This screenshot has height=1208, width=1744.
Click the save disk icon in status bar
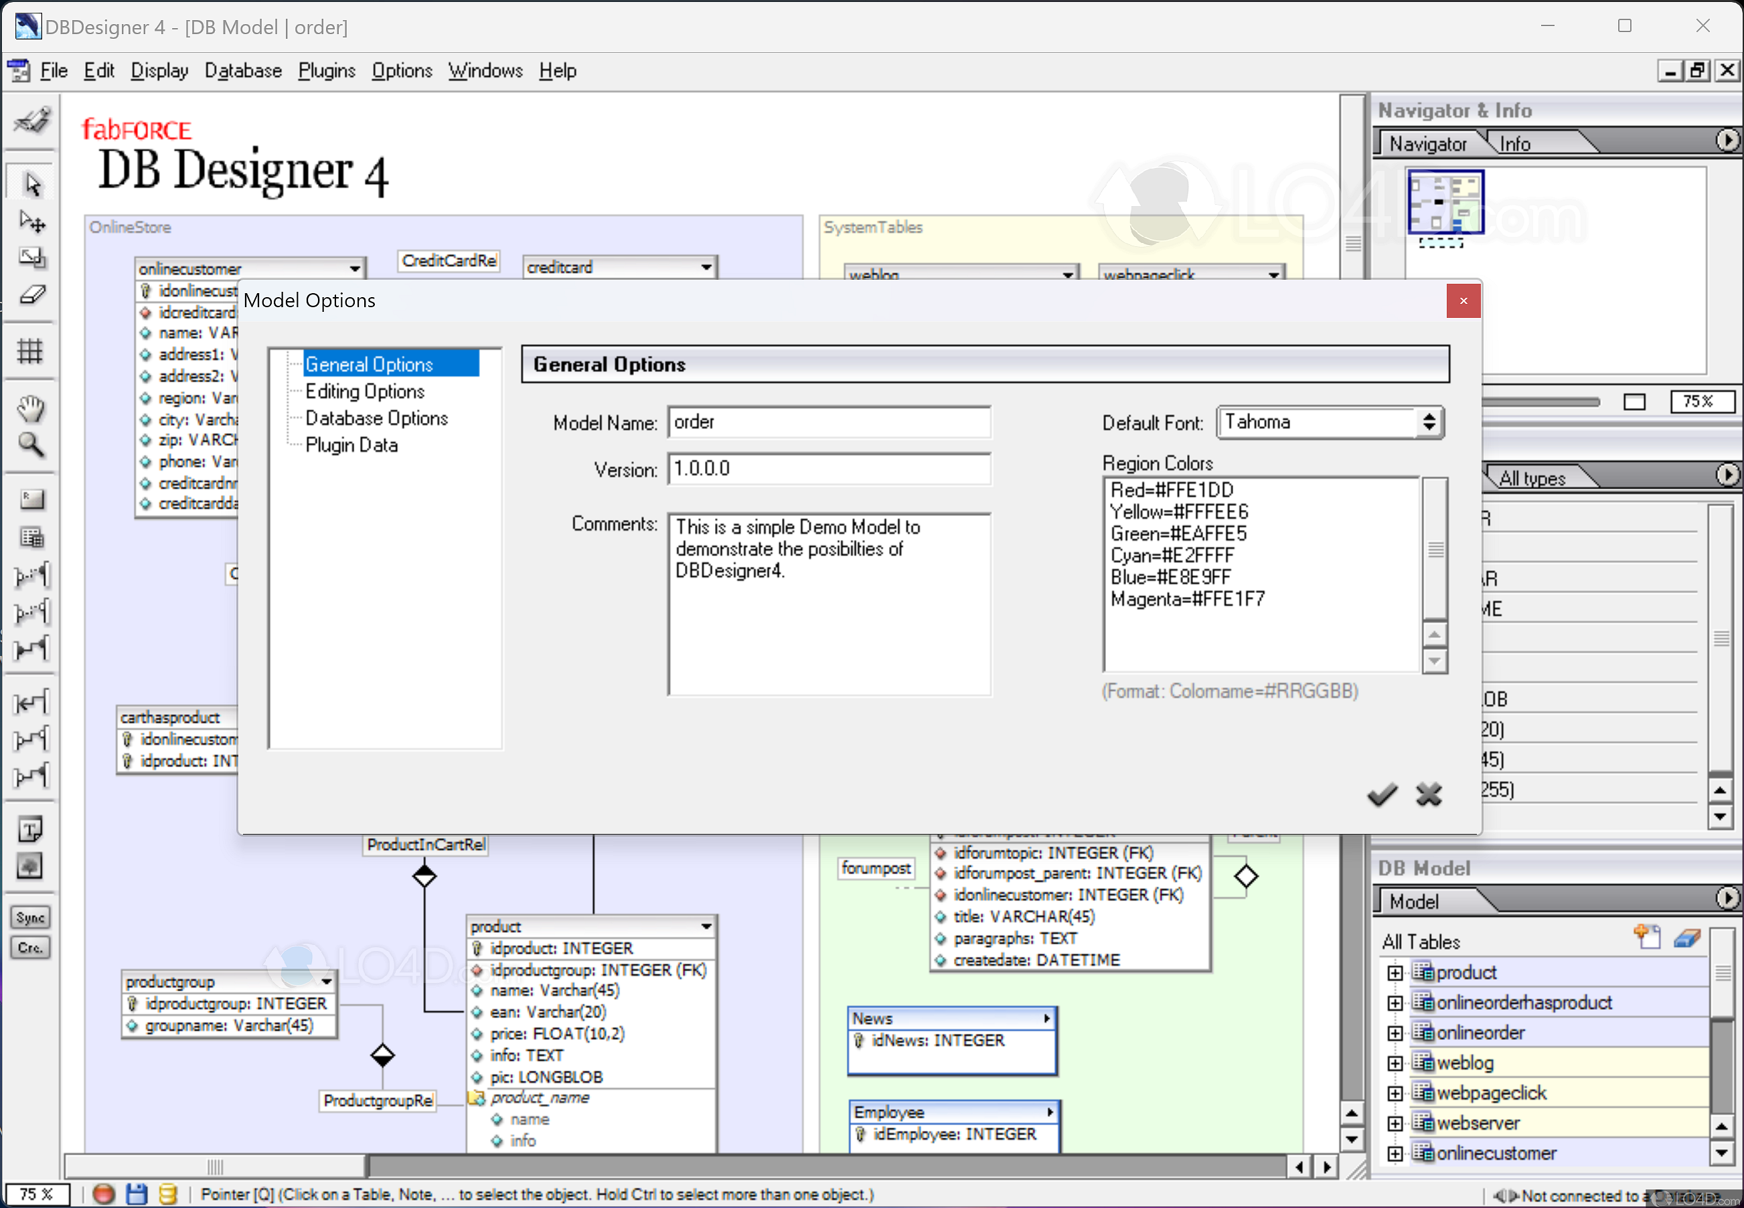click(x=137, y=1194)
